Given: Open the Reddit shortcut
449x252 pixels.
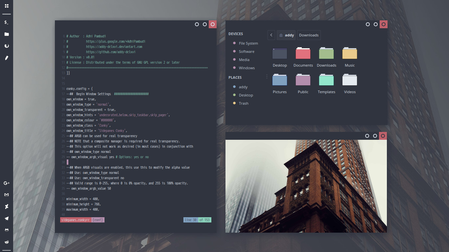Looking at the screenshot, I should coord(7,242).
